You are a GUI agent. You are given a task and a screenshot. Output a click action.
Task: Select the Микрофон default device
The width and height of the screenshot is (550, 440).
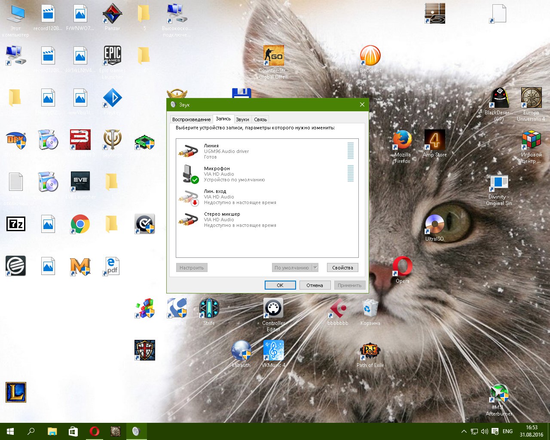coord(267,174)
